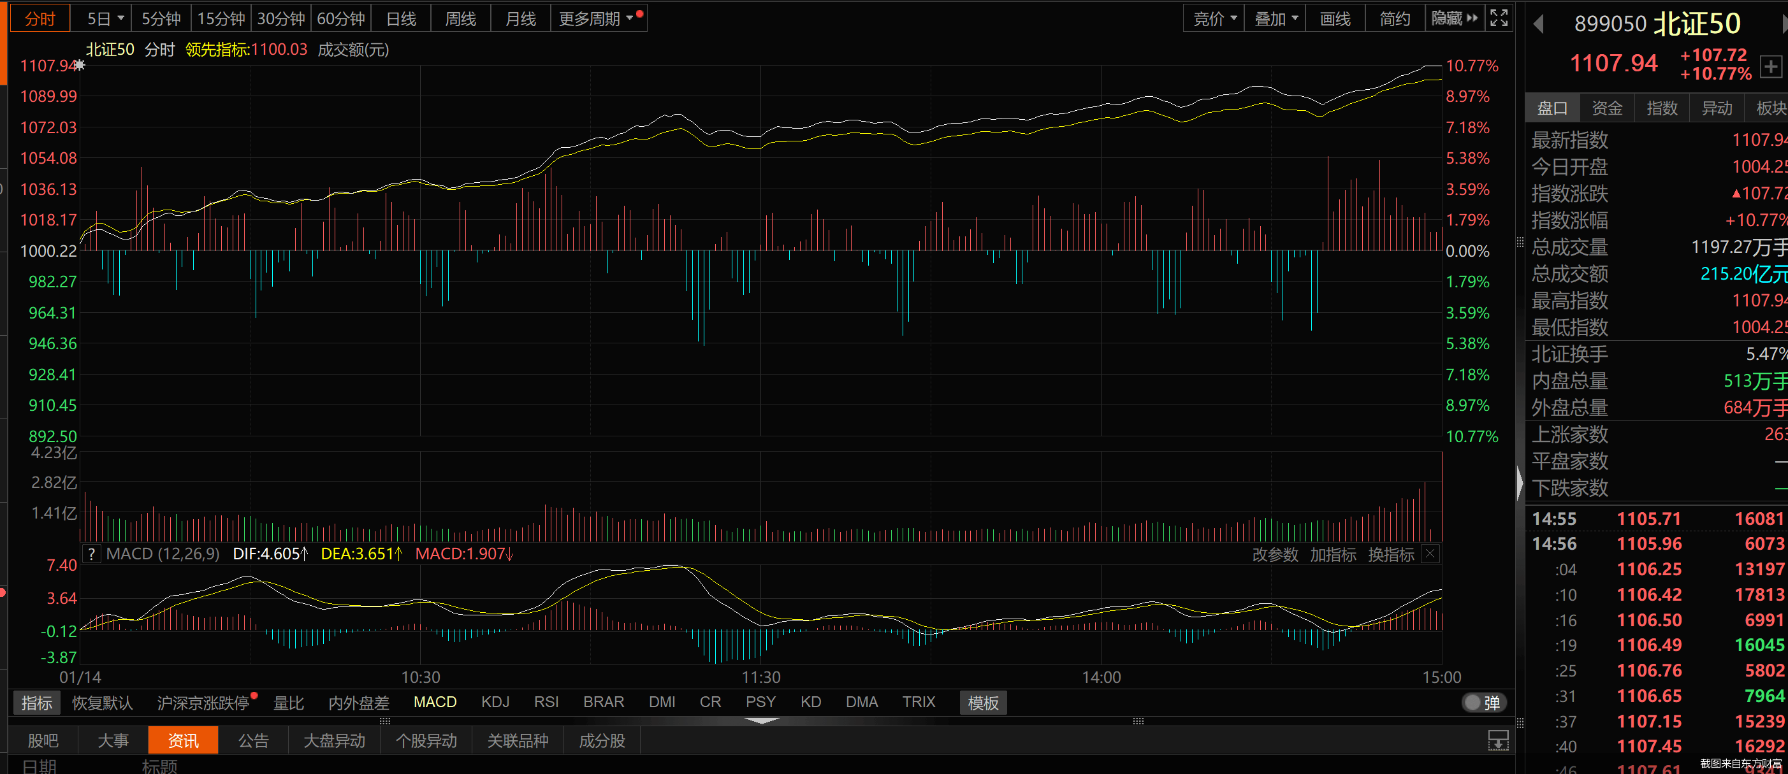This screenshot has height=774, width=1788.
Task: Switch to the 周线 chart
Action: tap(461, 18)
